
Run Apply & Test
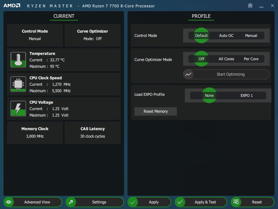[x=201, y=202]
